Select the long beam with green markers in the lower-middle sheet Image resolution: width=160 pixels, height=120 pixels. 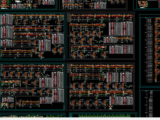101,92
